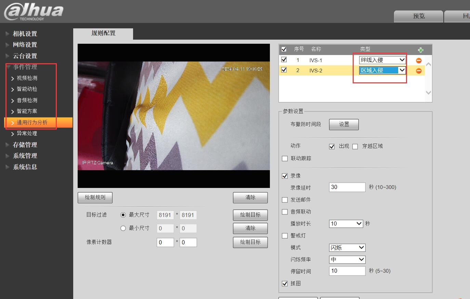Screen dimensions: 470x299
Task: Switch to 预览 tab
Action: coord(418,16)
